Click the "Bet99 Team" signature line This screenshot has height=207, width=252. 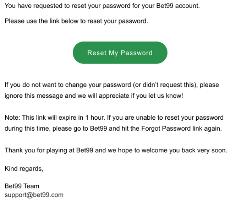[22, 186]
